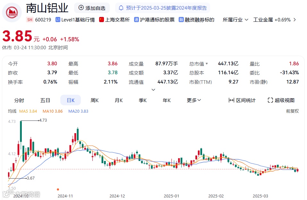The image size is (307, 200).
Task: Click the 成交量 value 87.97万手
Action: (166, 64)
